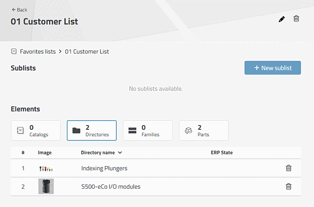Click the Elements section heading
The height and width of the screenshot is (207, 314).
(x=26, y=109)
